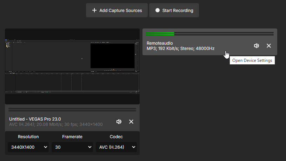Mute the Remoteaudio speaker icon
286x161 pixels.
point(257,46)
